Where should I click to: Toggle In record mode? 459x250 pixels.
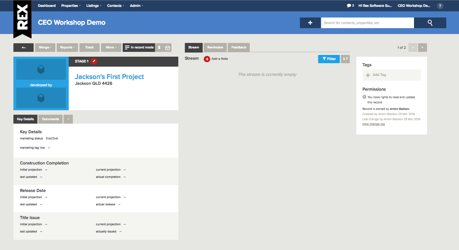139,47
